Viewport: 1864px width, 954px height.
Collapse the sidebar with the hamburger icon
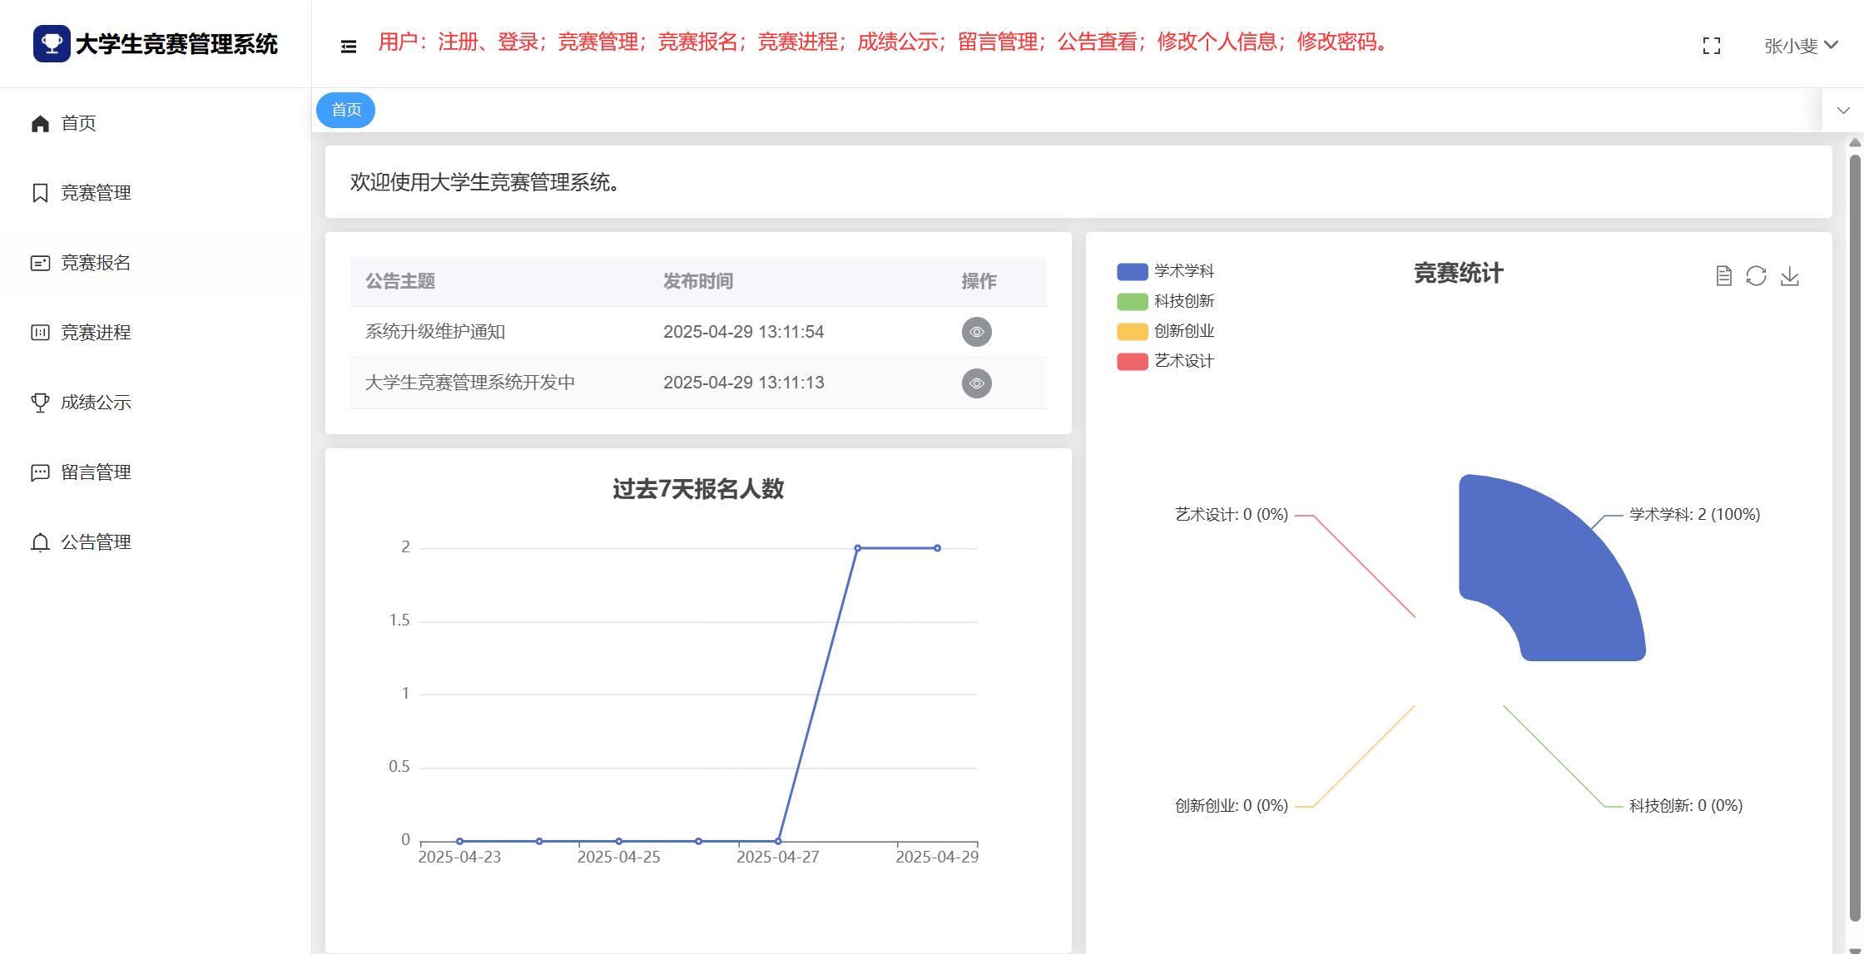point(349,47)
